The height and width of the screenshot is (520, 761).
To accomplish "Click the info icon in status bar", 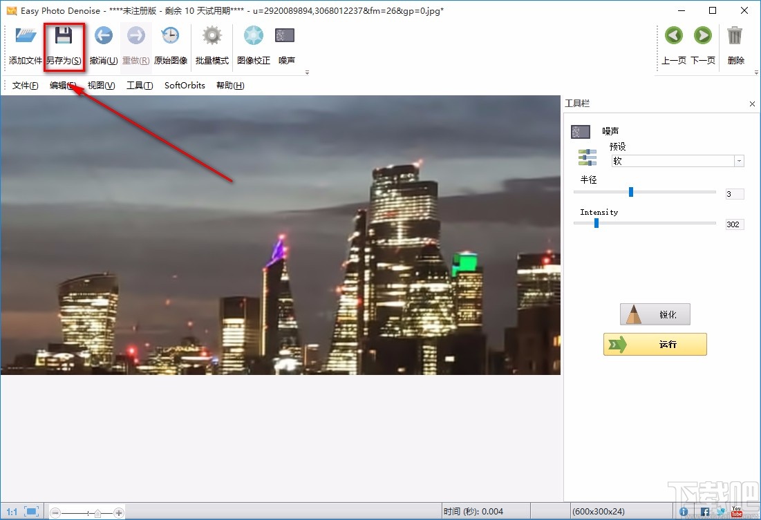I will (684, 512).
